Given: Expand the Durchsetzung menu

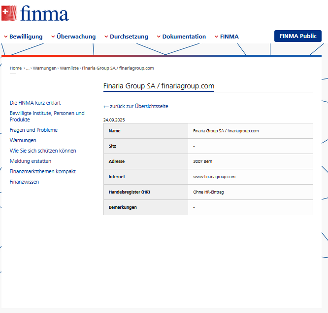Looking at the screenshot, I should coord(127,37).
